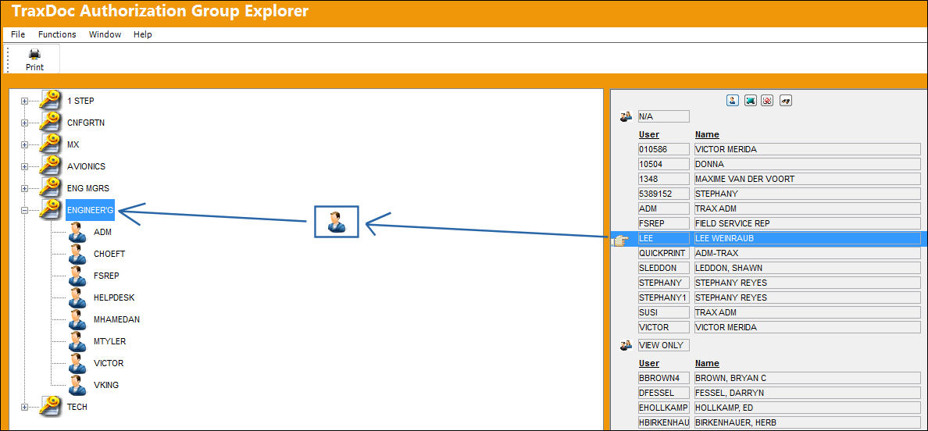
Task: Select the MTYLER user icon
Action: tap(77, 342)
